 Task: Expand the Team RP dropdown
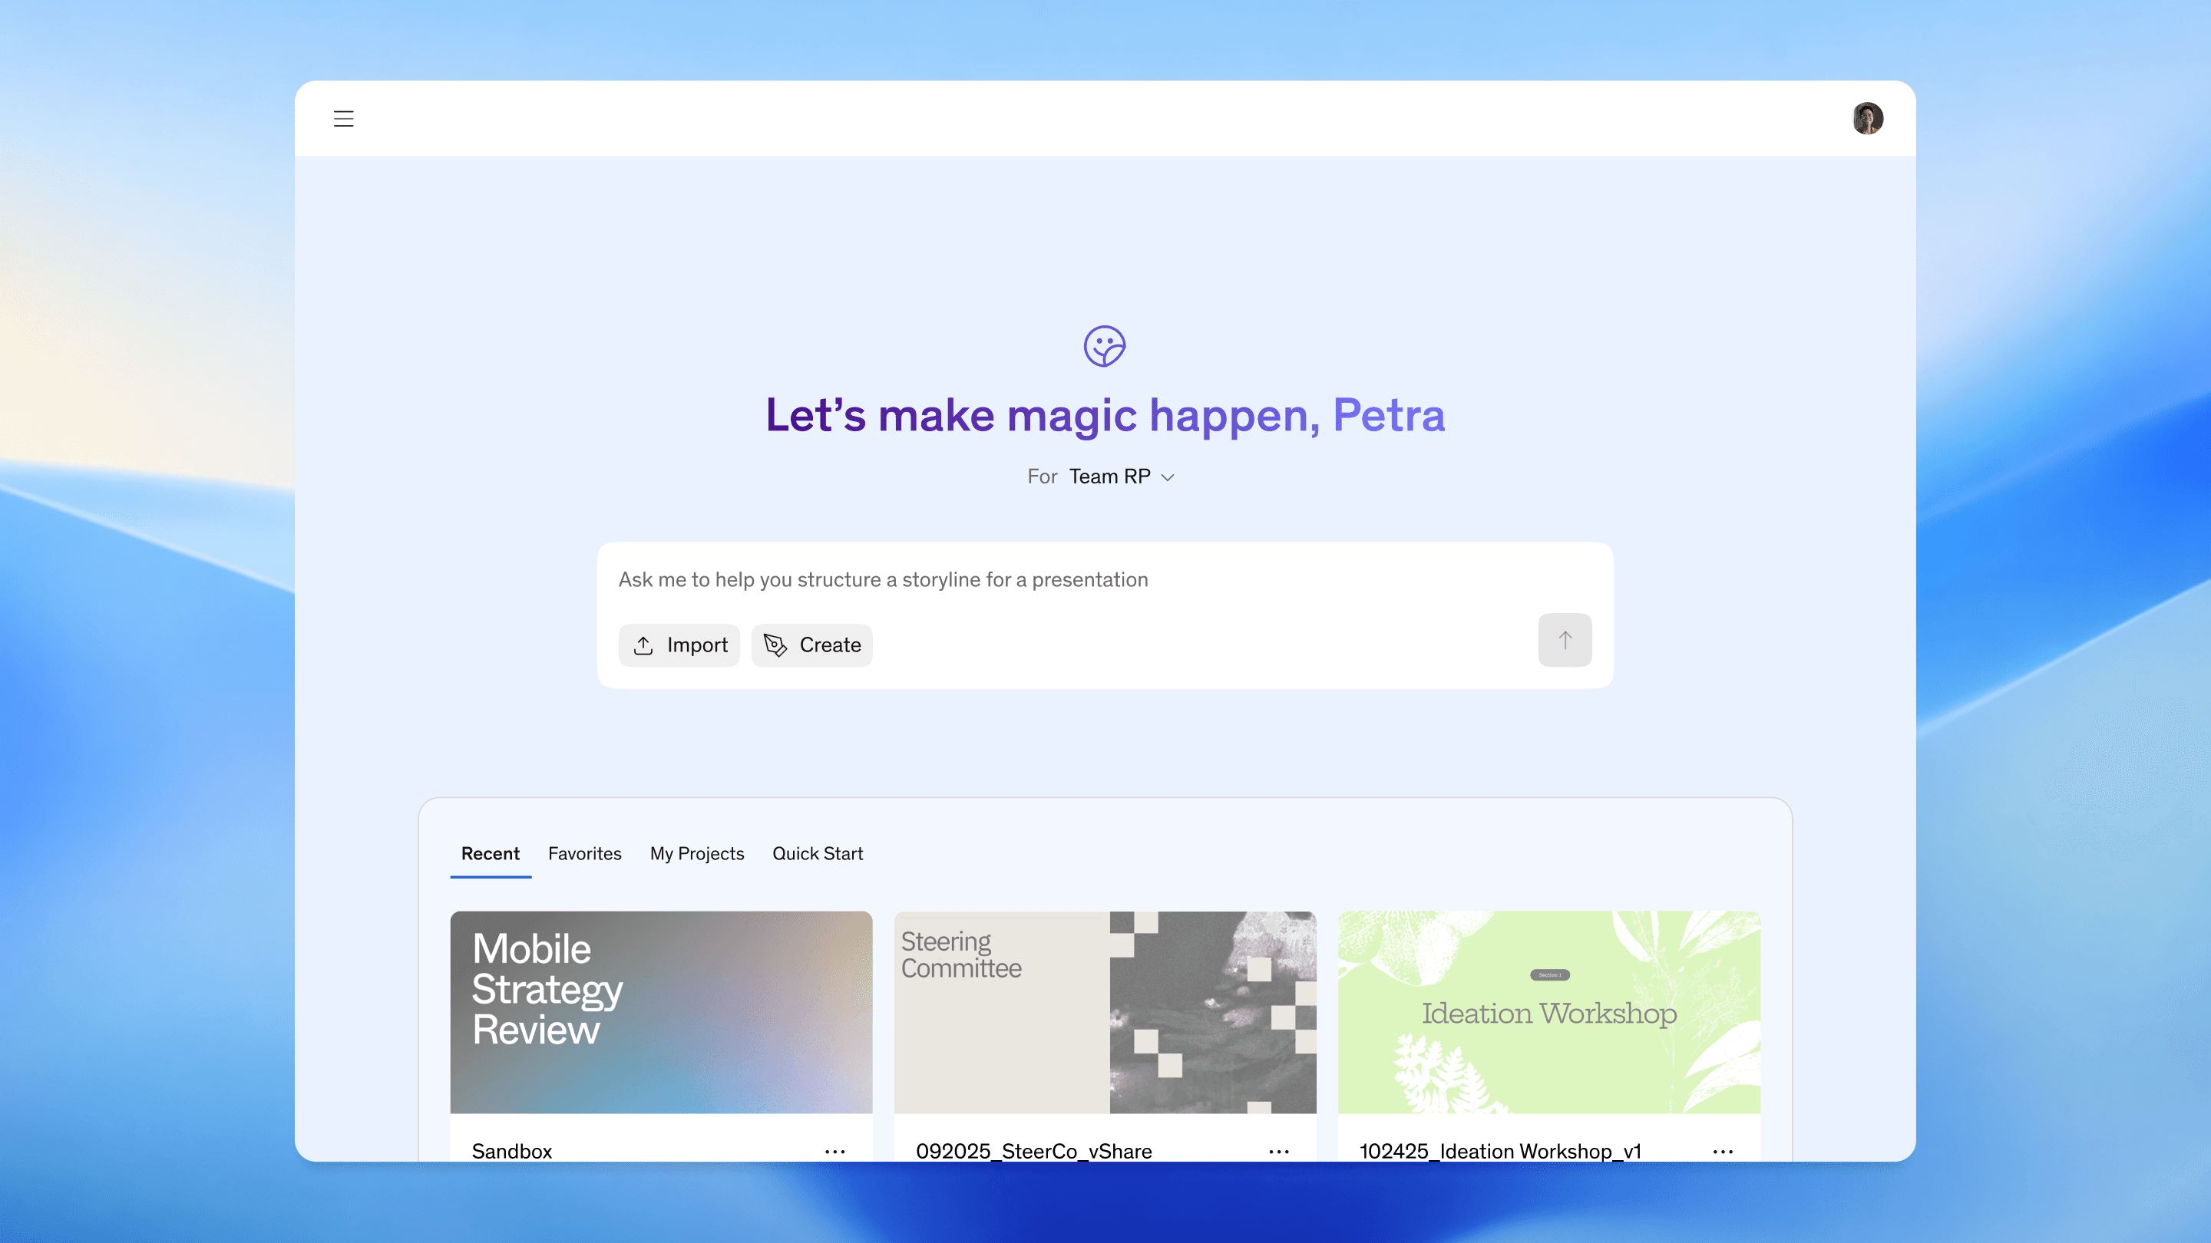point(1109,477)
